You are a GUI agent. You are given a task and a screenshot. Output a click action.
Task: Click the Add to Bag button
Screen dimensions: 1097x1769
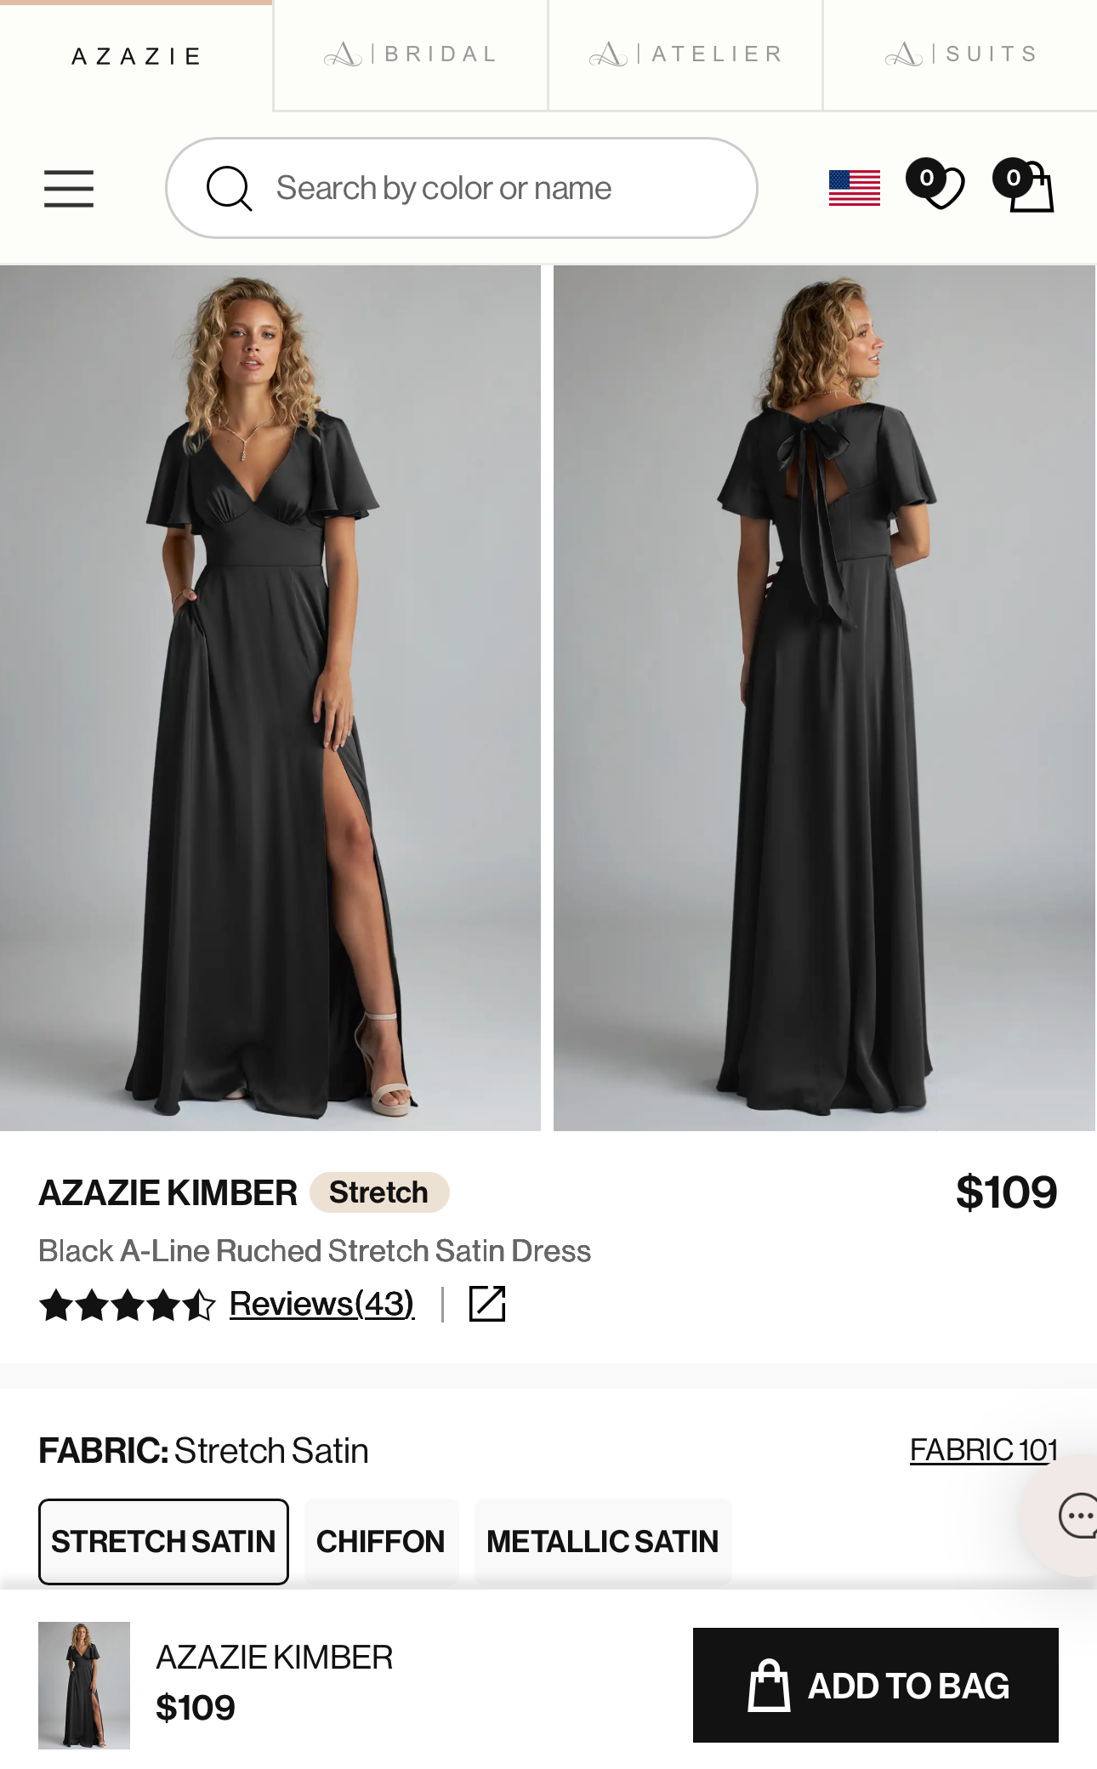tap(876, 1685)
